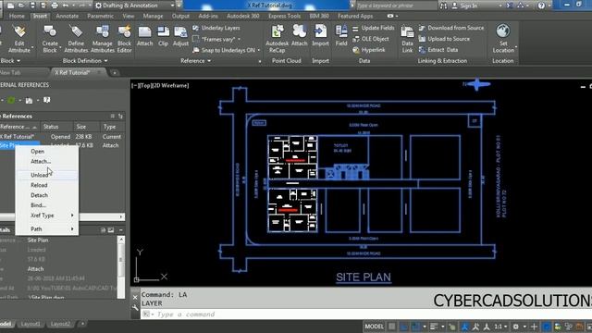
Task: Switch to the Layout1 tab
Action: coord(31,324)
